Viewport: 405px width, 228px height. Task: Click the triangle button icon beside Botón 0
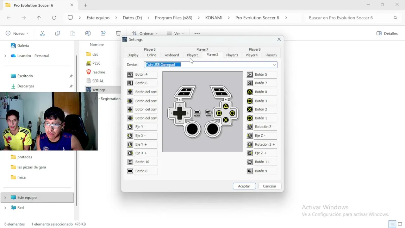point(250,92)
